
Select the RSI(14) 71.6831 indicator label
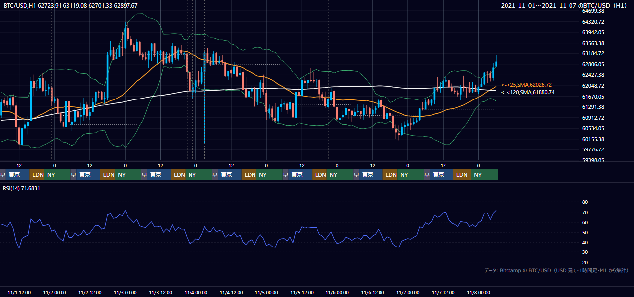(x=22, y=188)
